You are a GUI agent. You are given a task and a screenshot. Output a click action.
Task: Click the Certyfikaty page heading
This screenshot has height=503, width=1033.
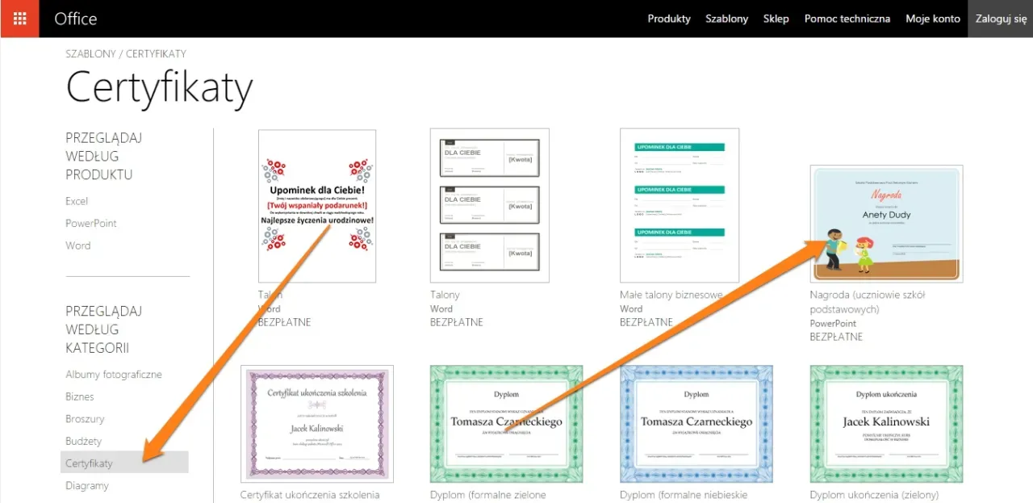[x=160, y=88]
